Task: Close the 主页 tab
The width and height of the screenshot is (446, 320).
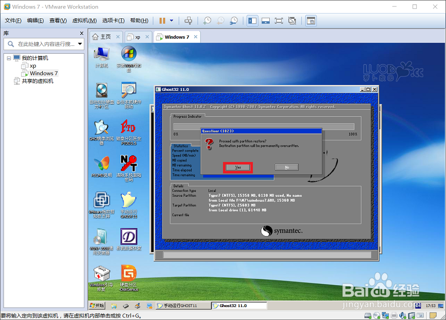Action: [x=118, y=37]
